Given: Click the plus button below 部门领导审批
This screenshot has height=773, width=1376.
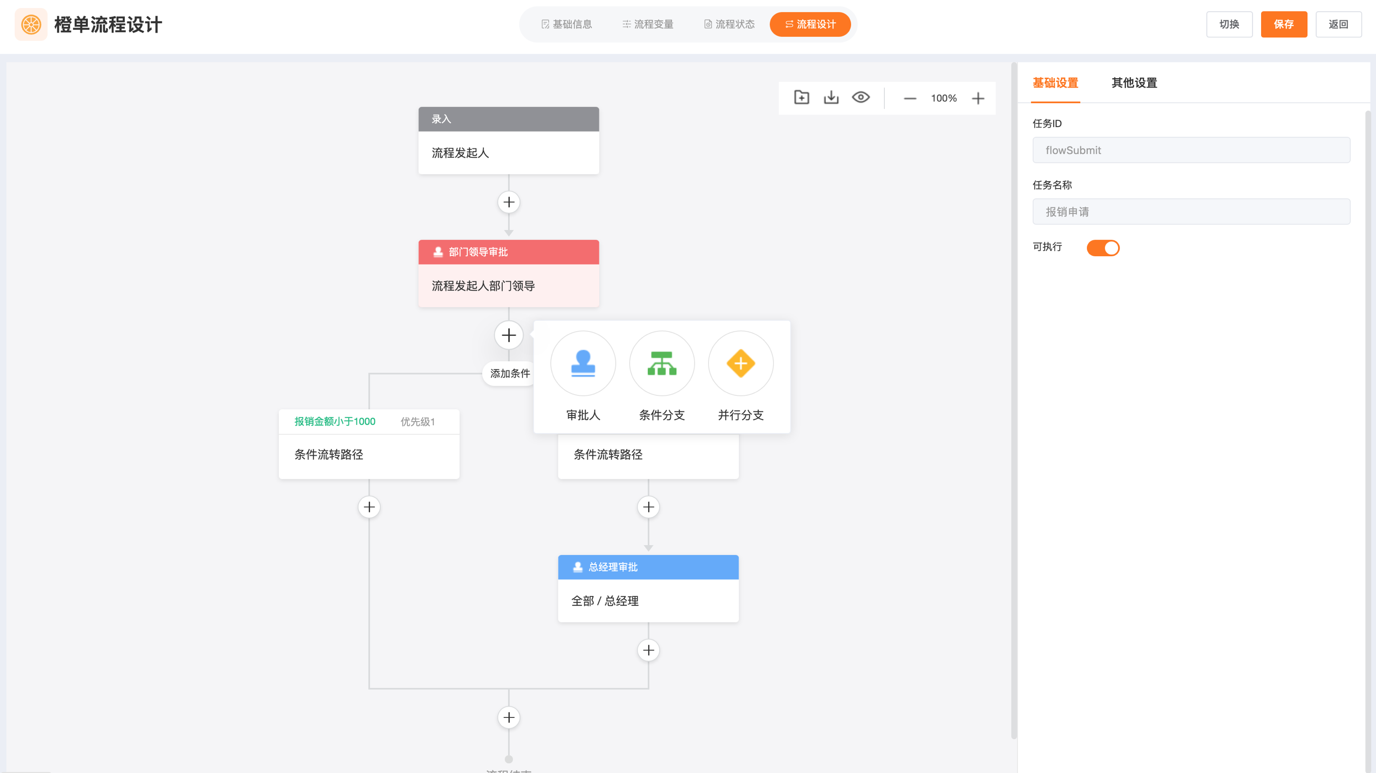Looking at the screenshot, I should 509,335.
